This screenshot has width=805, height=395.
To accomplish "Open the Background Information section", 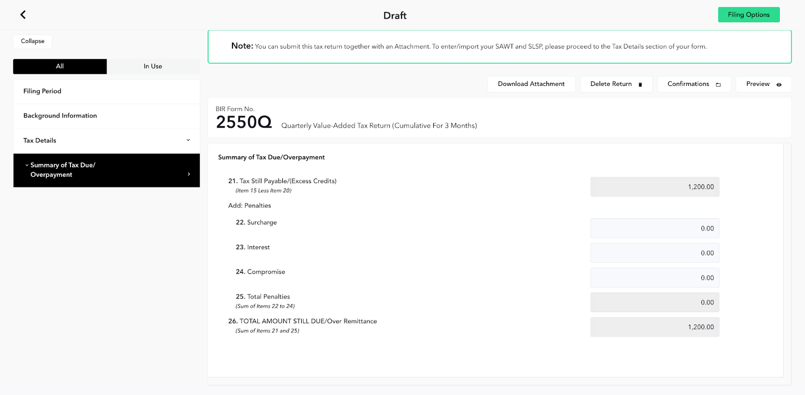I will click(107, 116).
